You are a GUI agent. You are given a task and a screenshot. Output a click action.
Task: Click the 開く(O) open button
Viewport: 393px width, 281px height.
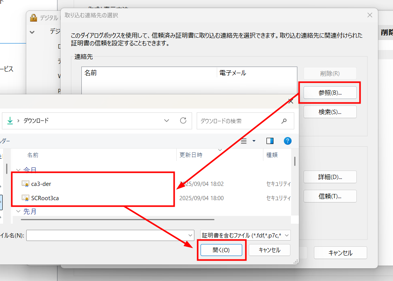coord(221,250)
